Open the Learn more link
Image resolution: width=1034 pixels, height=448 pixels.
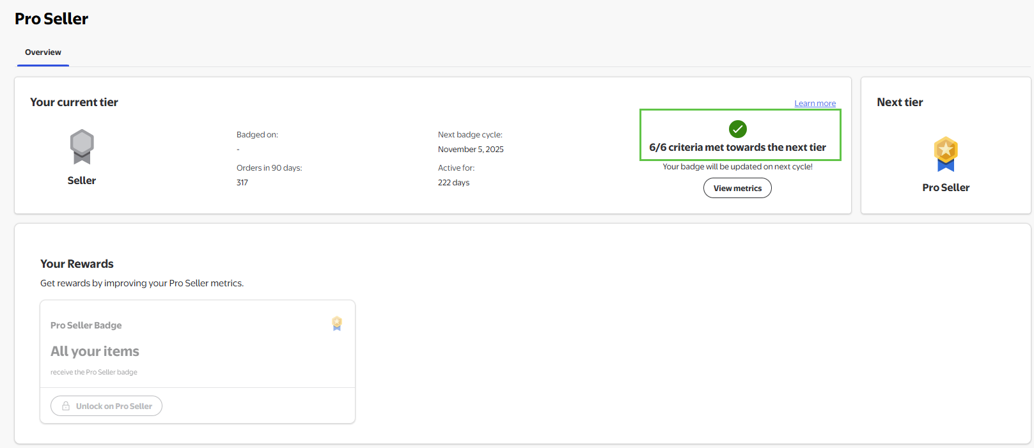tap(815, 104)
